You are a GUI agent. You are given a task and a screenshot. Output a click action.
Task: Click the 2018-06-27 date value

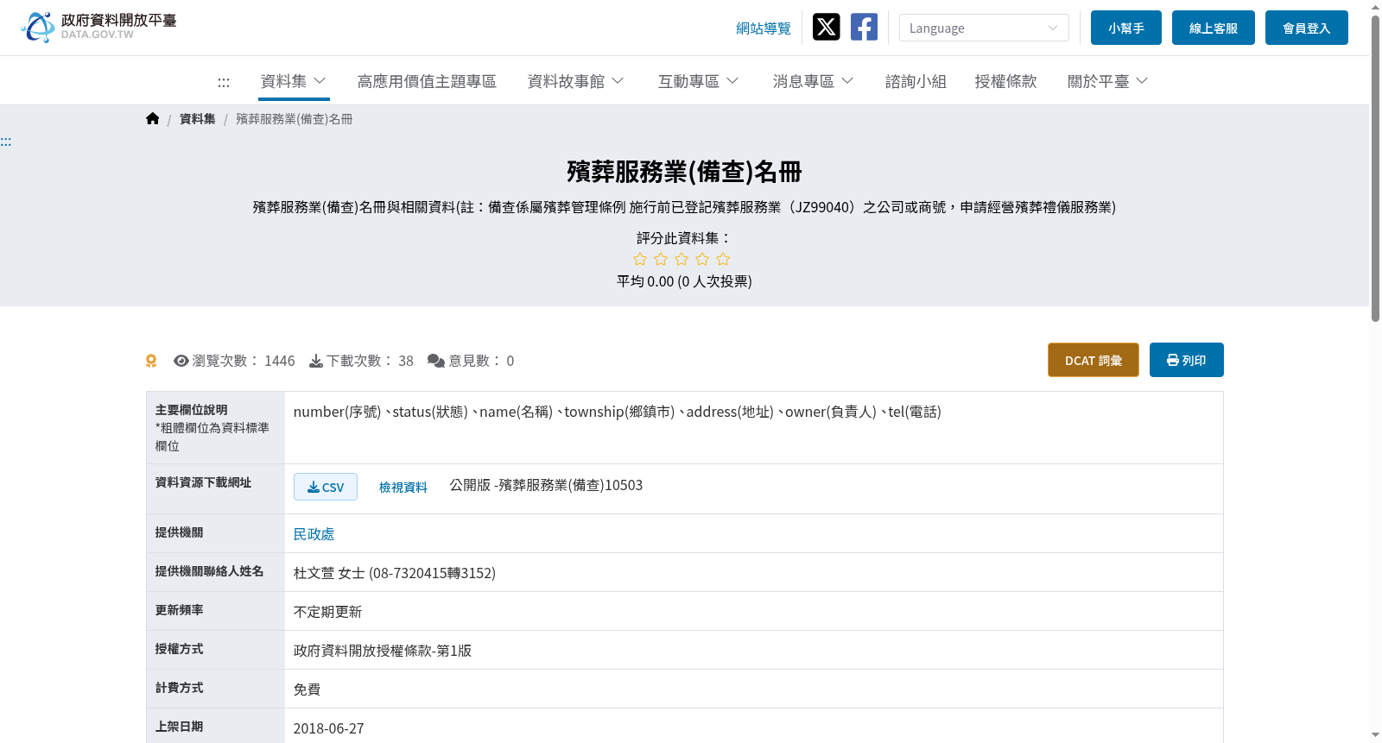click(x=329, y=728)
